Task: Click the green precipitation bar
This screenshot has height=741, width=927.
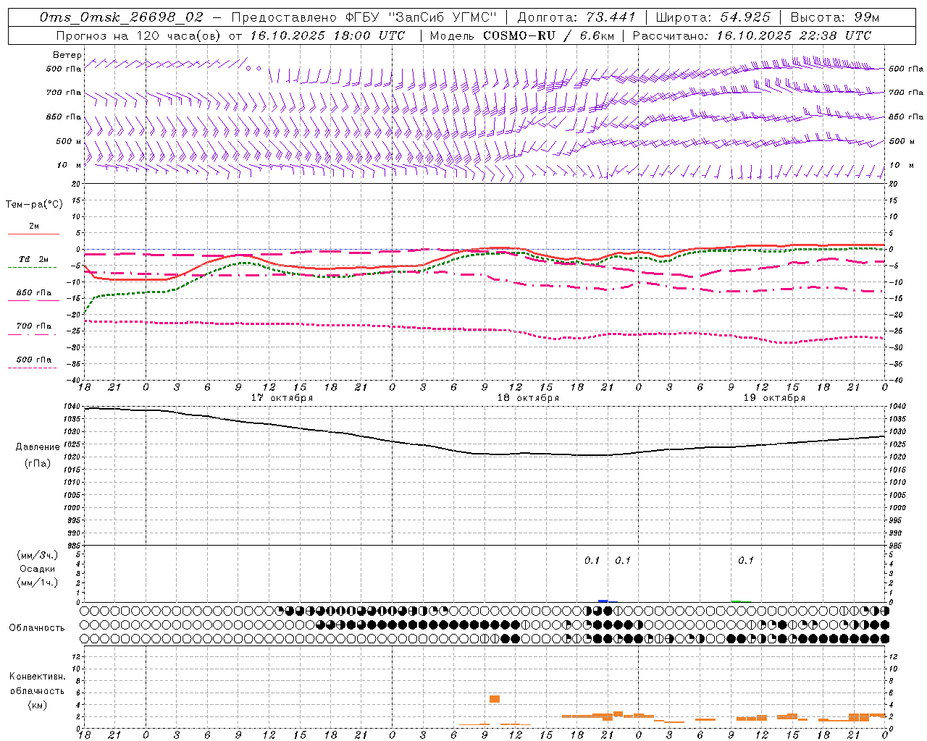Action: 737,601
